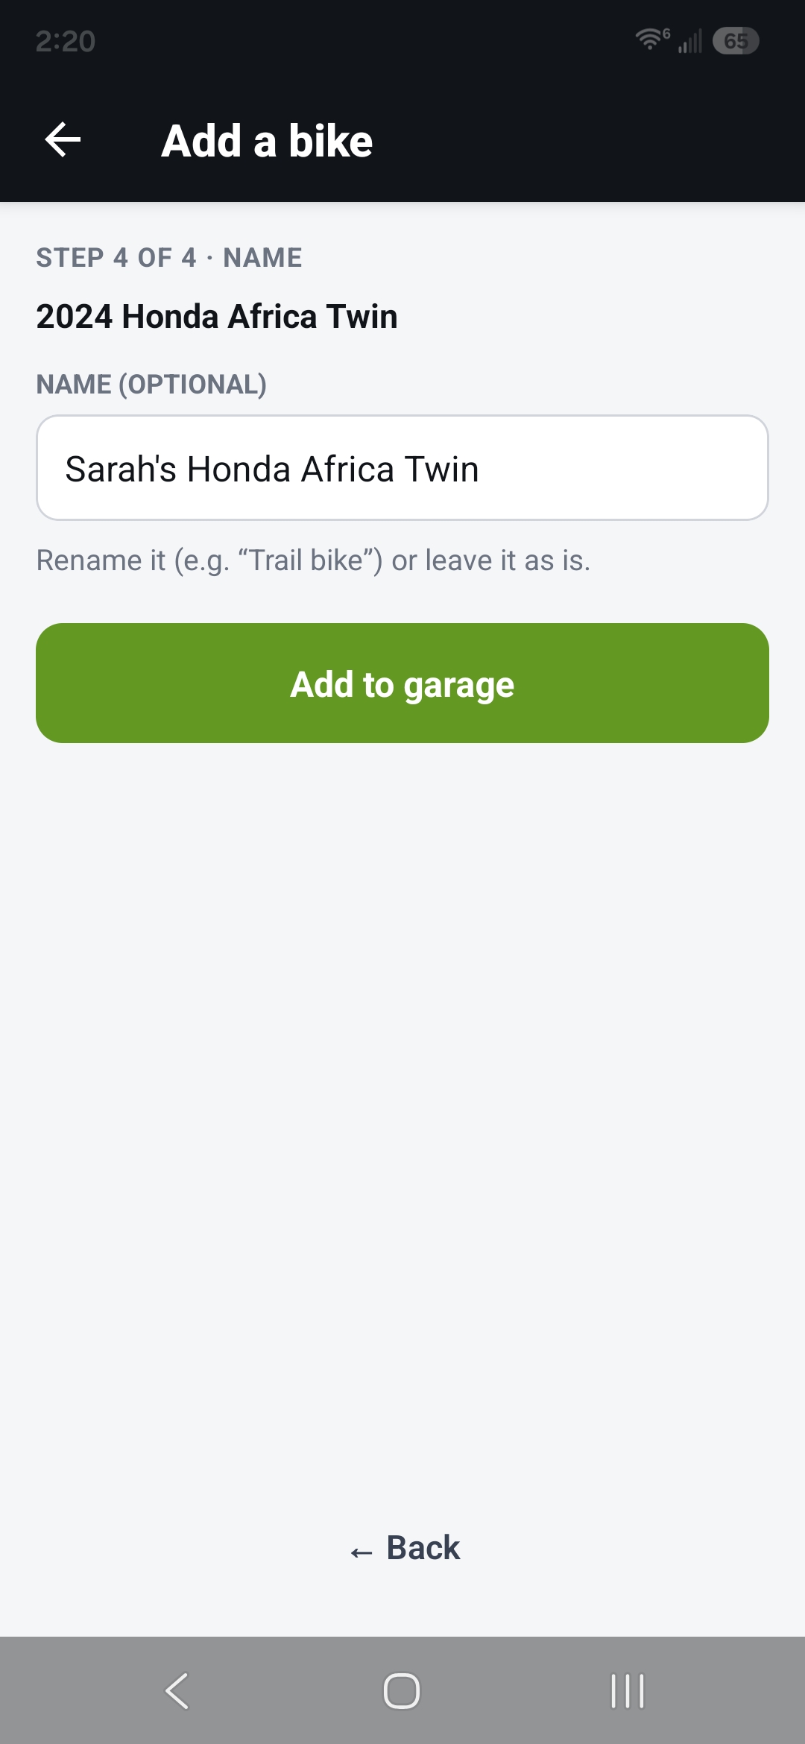Viewport: 805px width, 1744px height.
Task: Click the Rename it hint text
Action: pyautogui.click(x=313, y=560)
